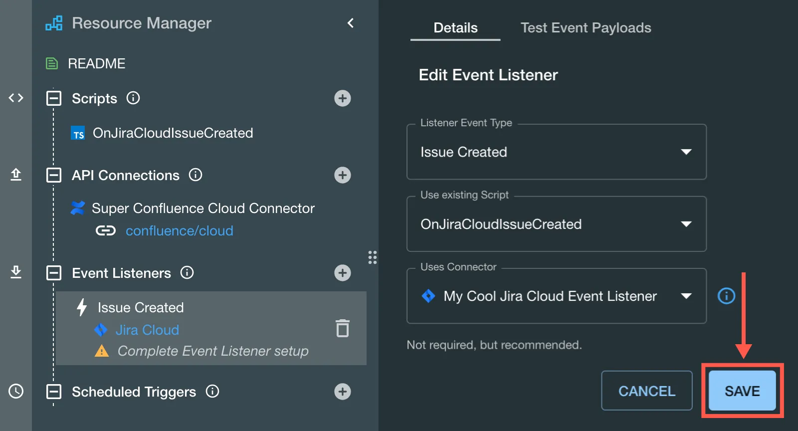Click the Complete Event Listener setup message
This screenshot has height=431, width=798.
point(213,351)
